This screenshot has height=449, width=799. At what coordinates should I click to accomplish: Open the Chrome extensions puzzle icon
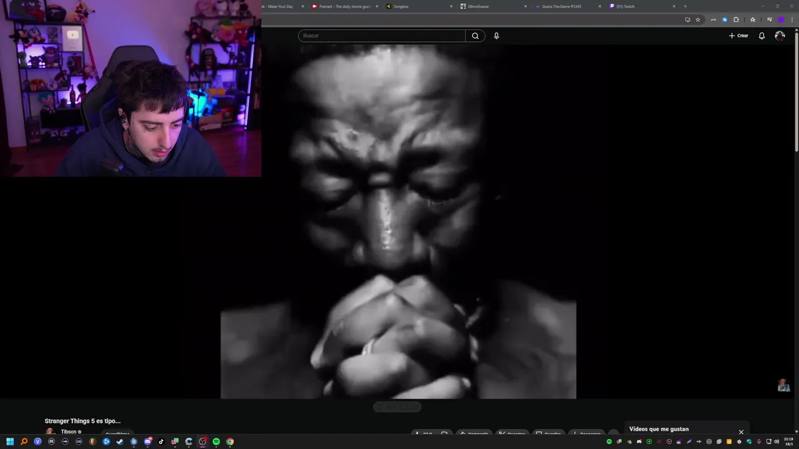click(x=736, y=19)
